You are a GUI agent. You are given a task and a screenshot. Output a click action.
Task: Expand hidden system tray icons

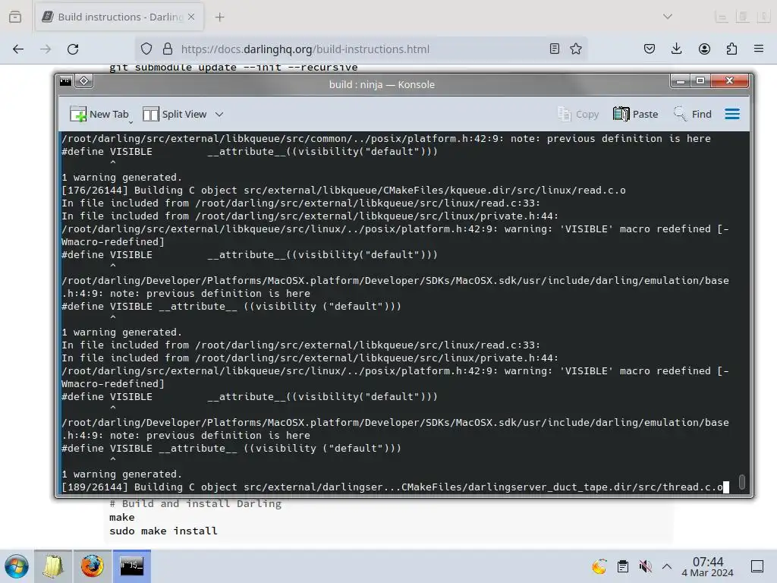click(667, 566)
